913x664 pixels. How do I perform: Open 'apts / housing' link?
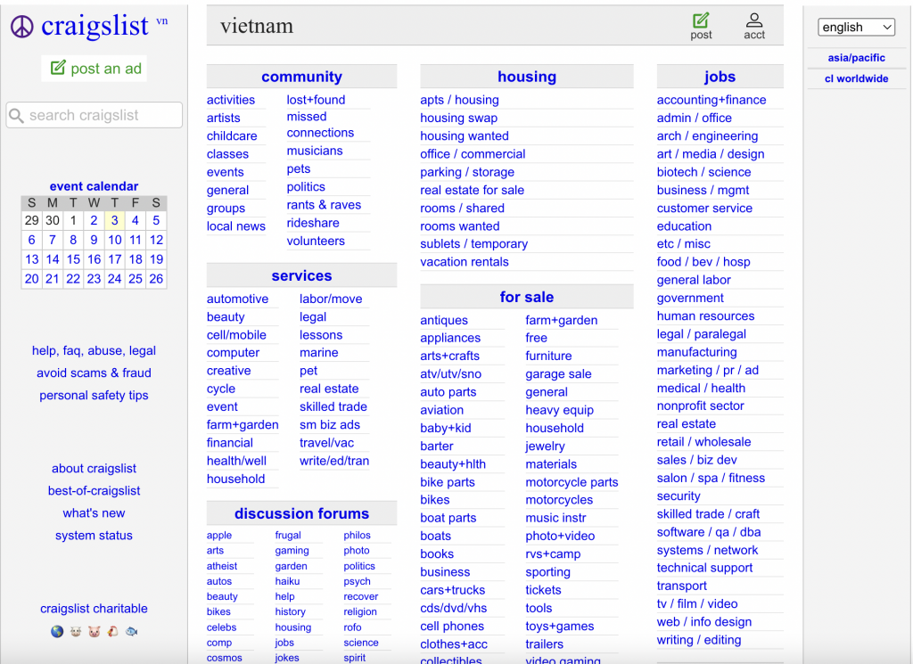pos(459,100)
